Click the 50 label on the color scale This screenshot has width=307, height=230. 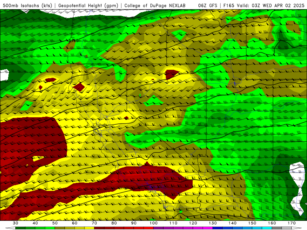[55, 223]
